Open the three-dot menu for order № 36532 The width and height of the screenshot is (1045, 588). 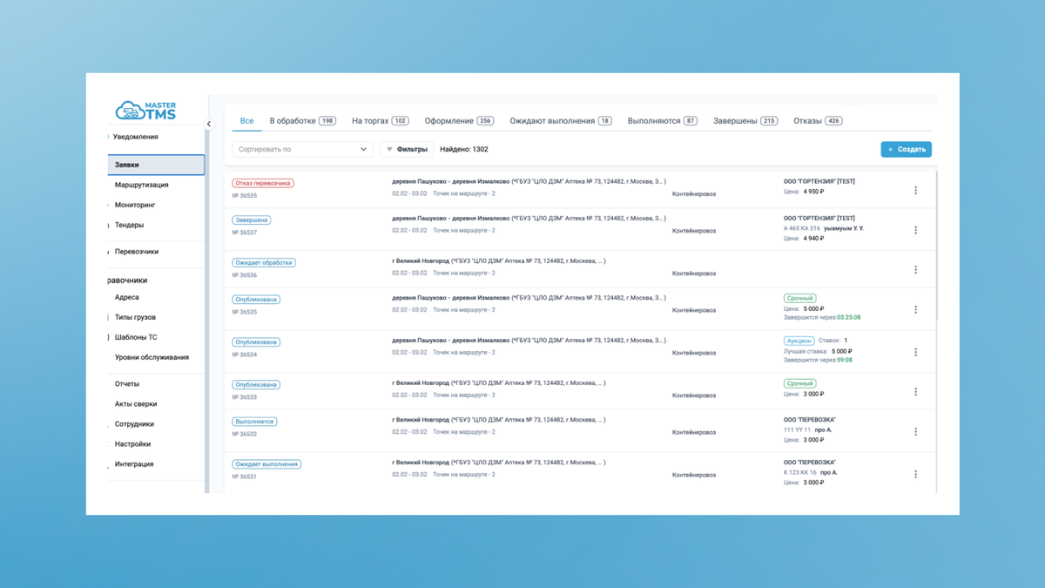coord(915,431)
